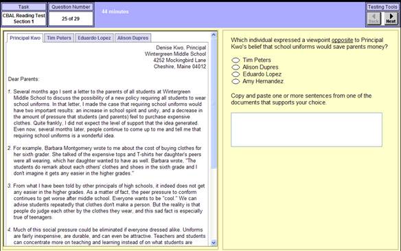The width and height of the screenshot is (401, 251).
Task: Open the Principal Kwo tab
Action: point(25,38)
